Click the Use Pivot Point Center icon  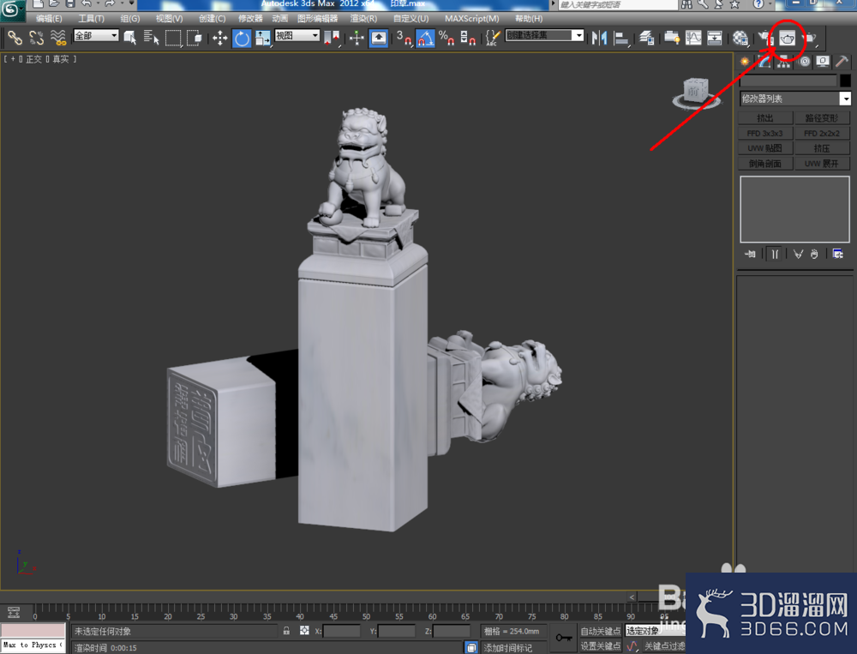pyautogui.click(x=332, y=38)
